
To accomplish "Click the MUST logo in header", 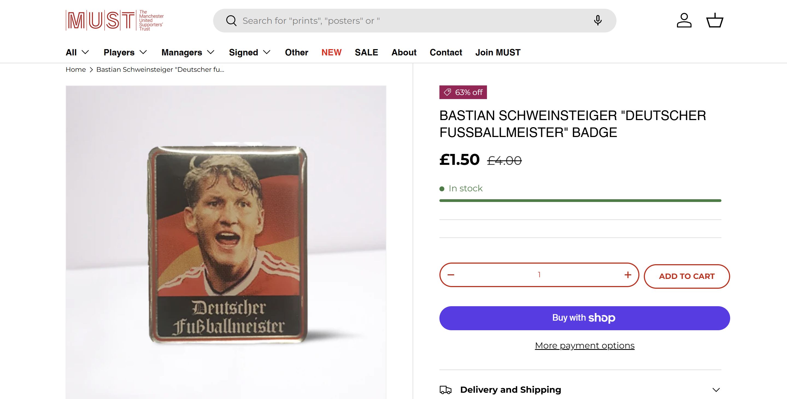I will click(x=114, y=20).
